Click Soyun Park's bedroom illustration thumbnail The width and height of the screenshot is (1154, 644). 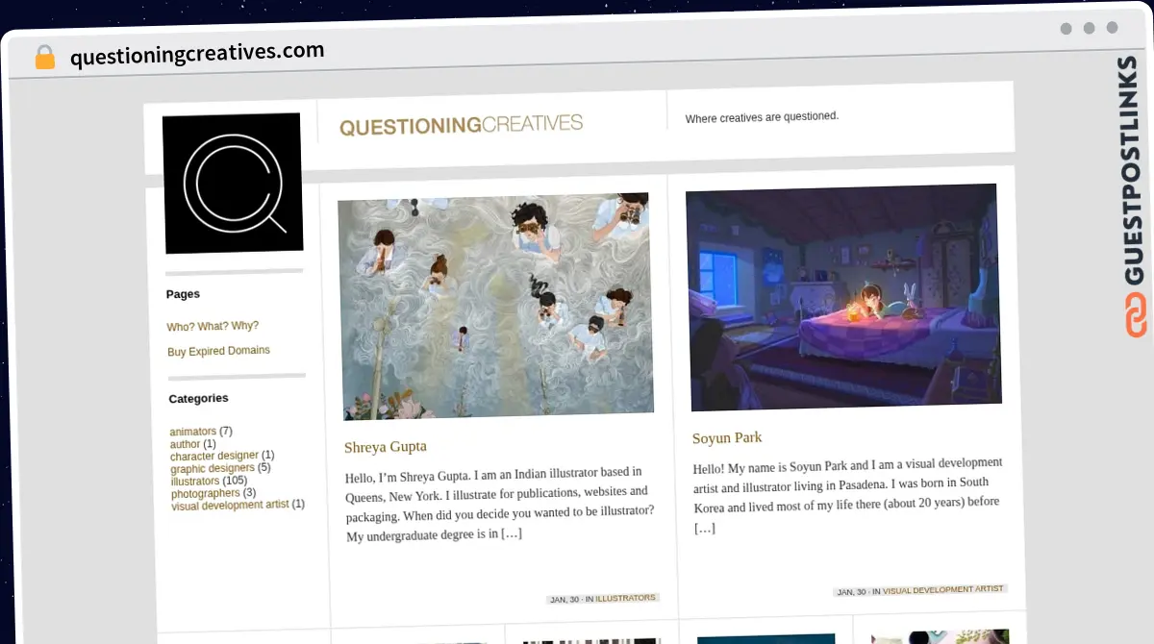845,300
